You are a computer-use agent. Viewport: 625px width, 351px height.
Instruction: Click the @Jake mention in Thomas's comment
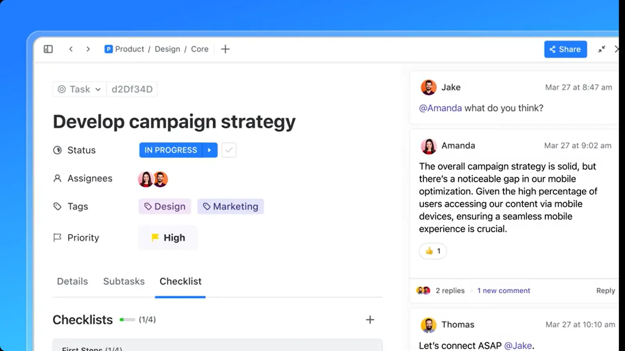point(518,346)
